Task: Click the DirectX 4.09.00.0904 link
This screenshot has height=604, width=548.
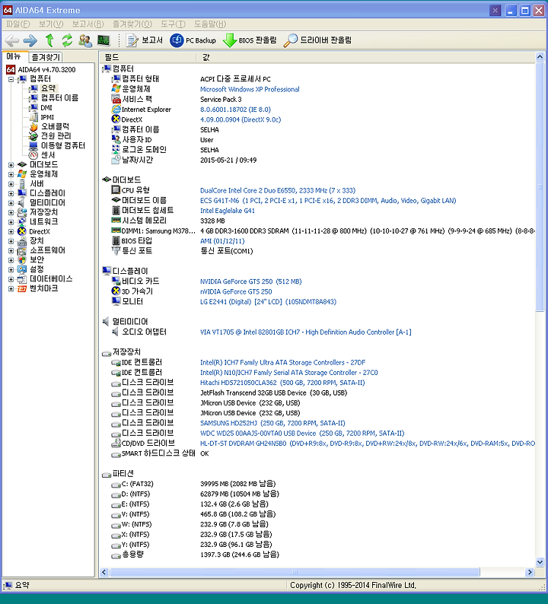Action: click(x=241, y=119)
